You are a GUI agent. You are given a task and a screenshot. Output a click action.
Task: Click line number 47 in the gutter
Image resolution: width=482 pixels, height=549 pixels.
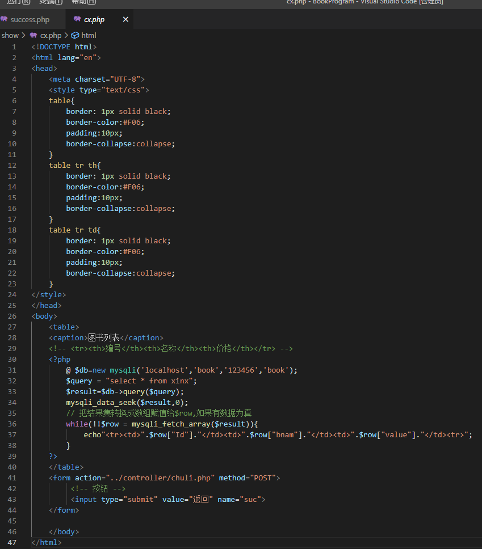pos(12,542)
